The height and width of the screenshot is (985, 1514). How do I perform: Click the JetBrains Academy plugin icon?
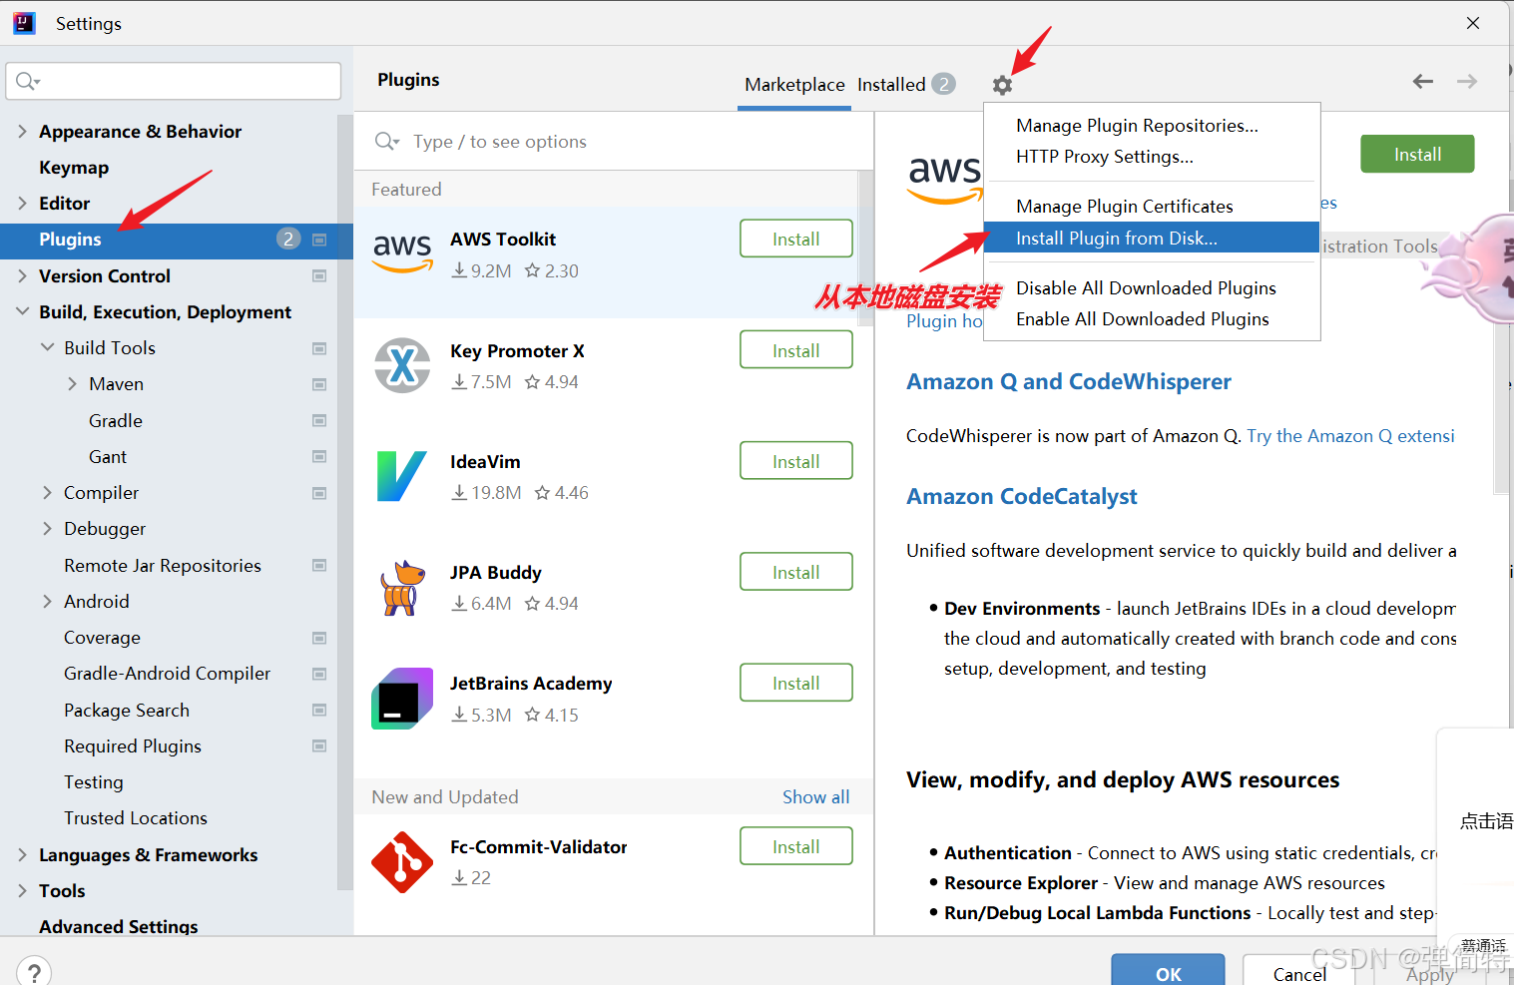402,699
